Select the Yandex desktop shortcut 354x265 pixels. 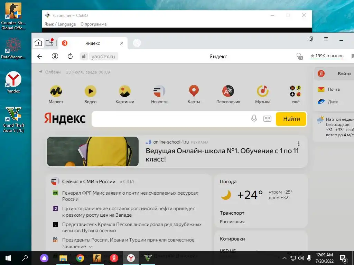tap(13, 82)
